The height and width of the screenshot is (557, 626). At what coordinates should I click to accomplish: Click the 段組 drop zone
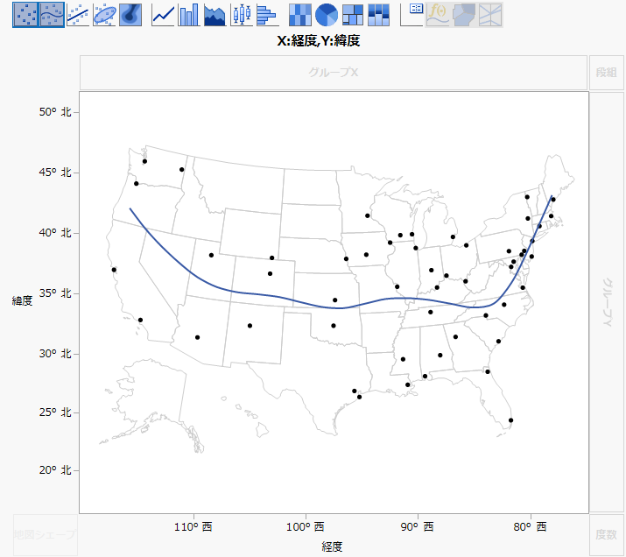tap(607, 73)
